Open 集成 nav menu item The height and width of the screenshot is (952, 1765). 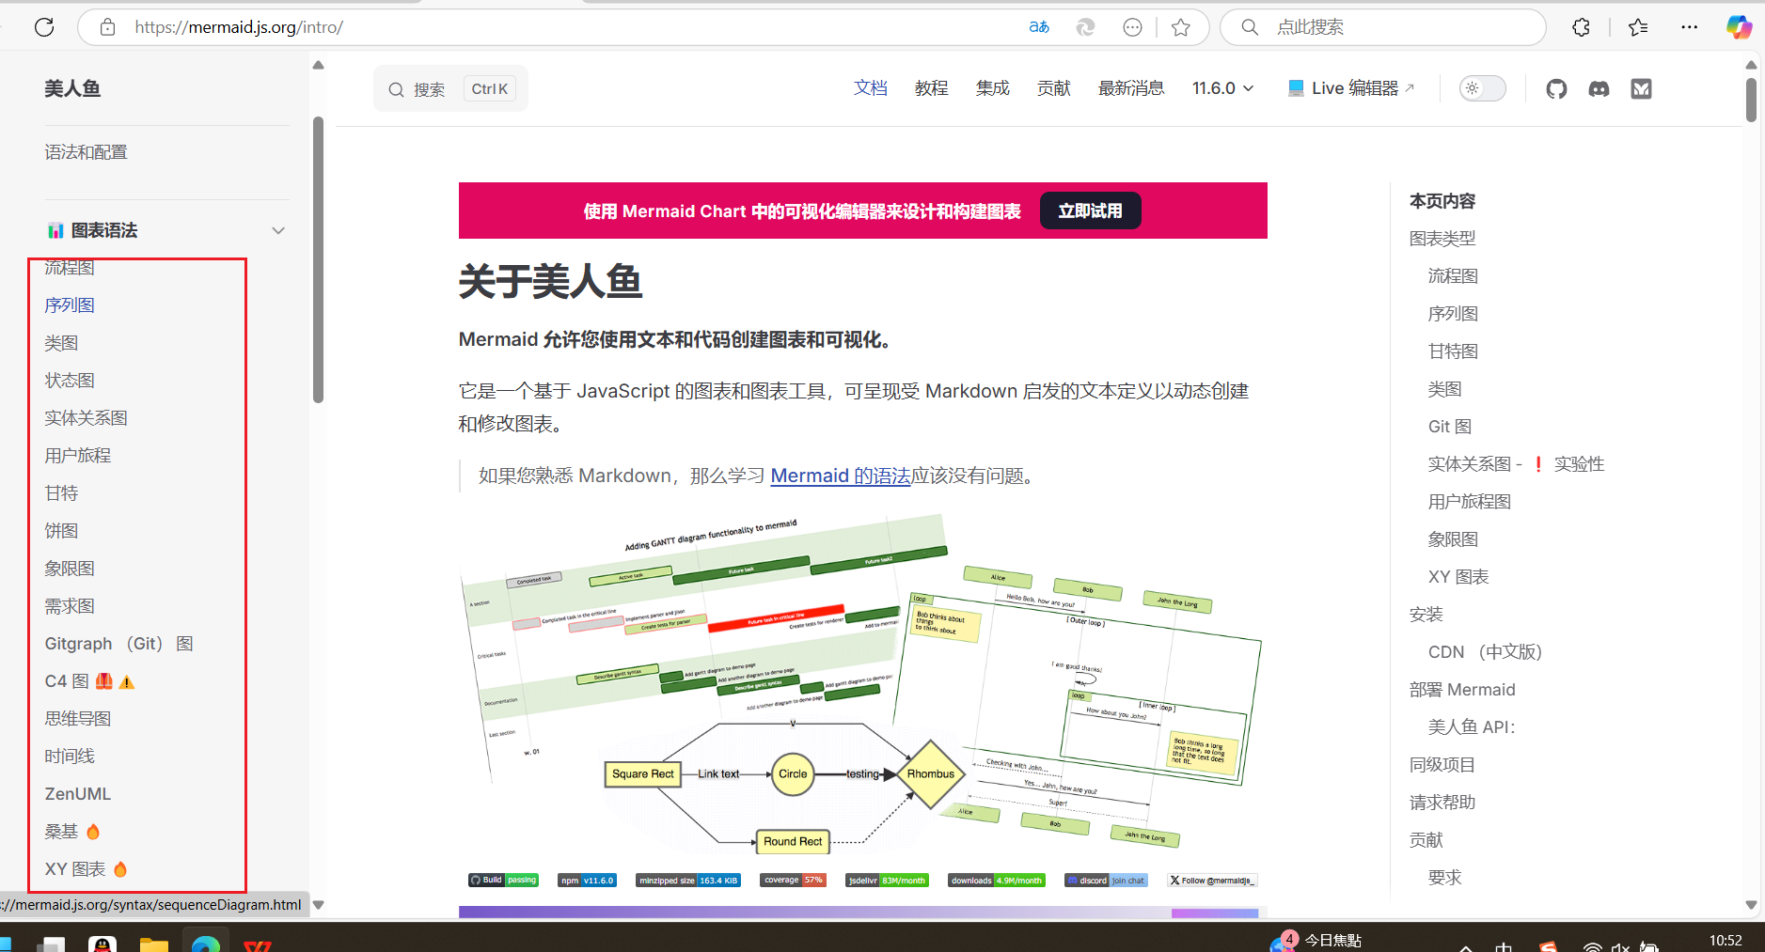[x=992, y=88]
